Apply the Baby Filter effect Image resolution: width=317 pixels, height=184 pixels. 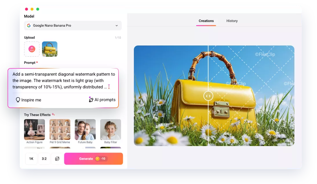(110, 129)
